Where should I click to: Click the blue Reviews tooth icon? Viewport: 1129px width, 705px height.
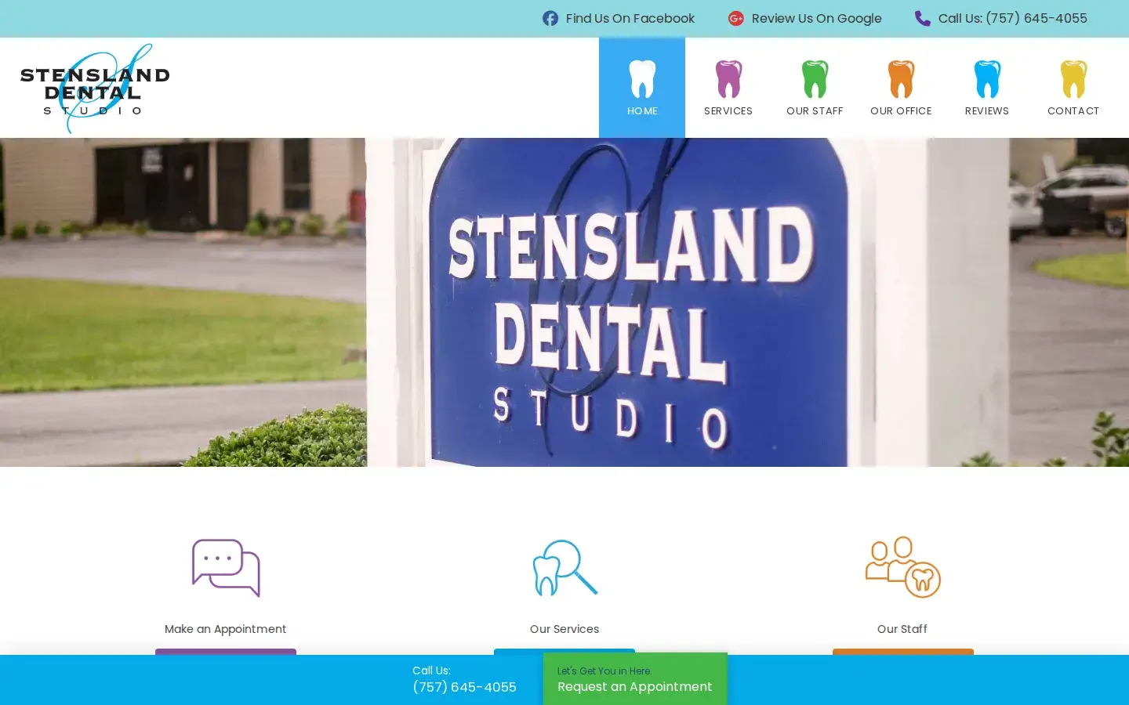(987, 79)
